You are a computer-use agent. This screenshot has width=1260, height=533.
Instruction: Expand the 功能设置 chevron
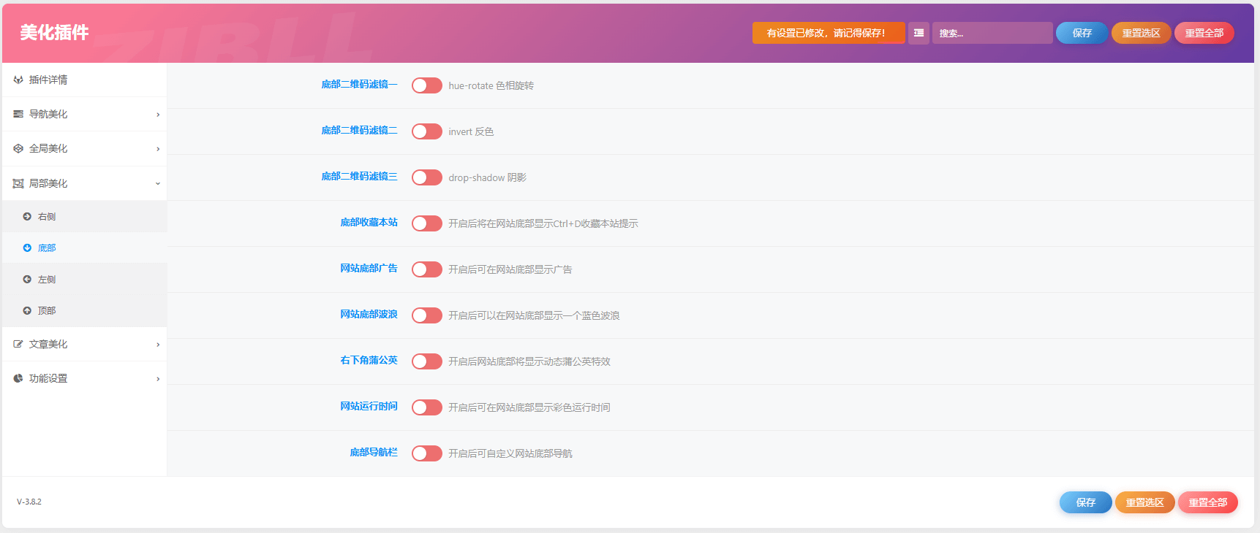pos(158,379)
